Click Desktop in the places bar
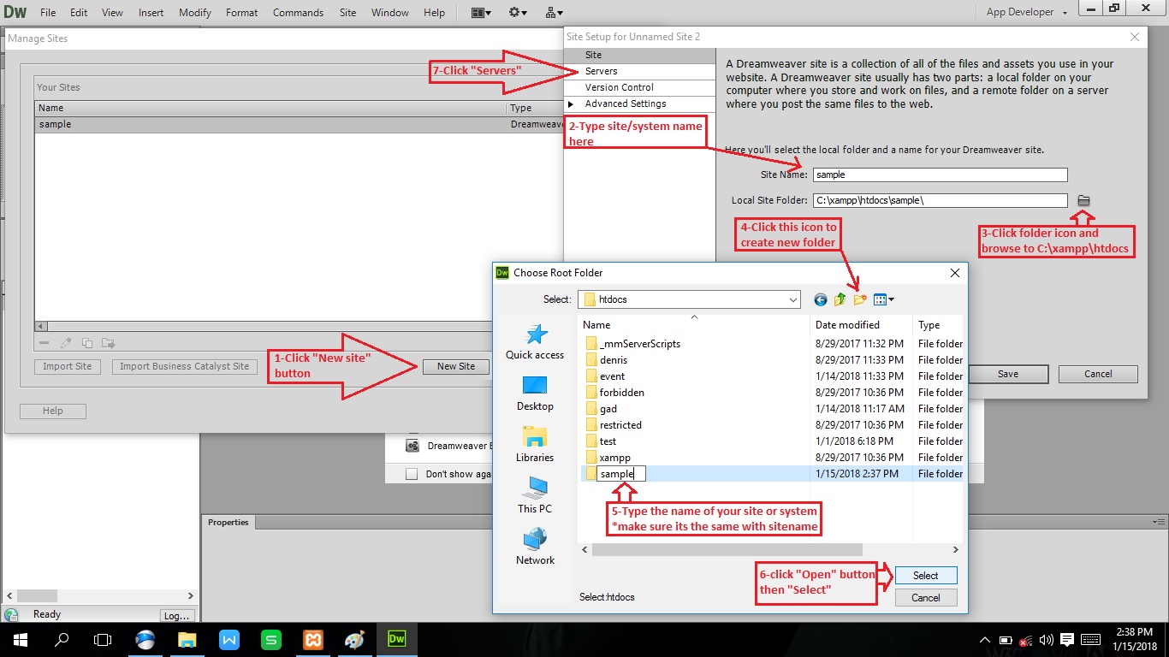 535,394
